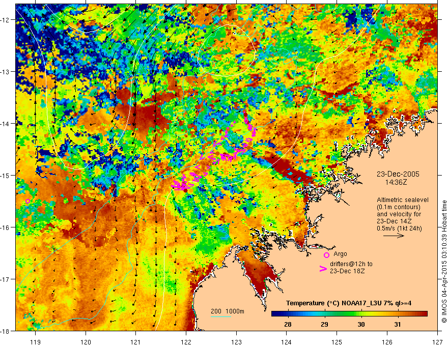The image size is (448, 346).
Task: Click the 'drifters@12h to' legend text
Action: point(351,264)
